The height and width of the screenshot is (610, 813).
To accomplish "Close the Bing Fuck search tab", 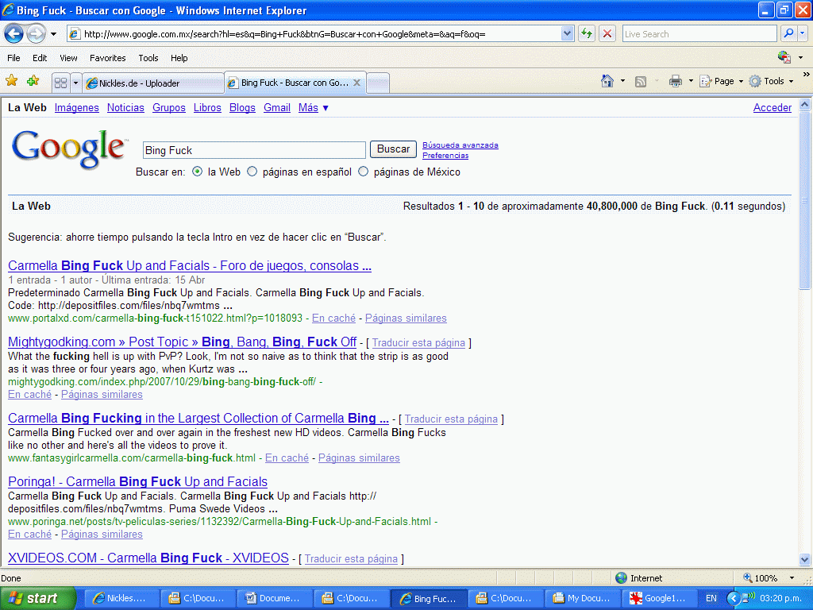I will point(356,83).
